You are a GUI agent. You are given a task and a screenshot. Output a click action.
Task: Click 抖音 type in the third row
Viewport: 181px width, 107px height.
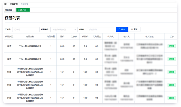[9, 72]
